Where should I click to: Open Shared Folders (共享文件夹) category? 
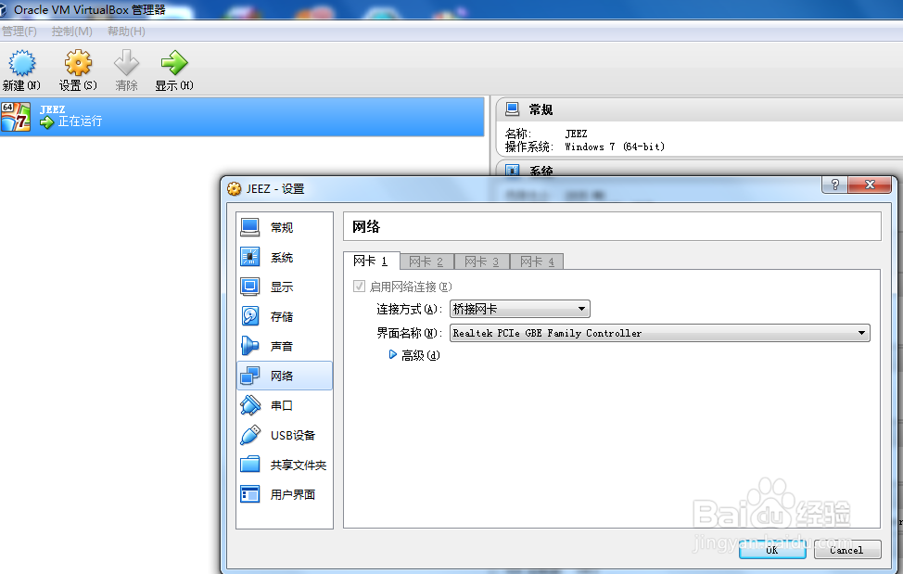click(x=285, y=465)
